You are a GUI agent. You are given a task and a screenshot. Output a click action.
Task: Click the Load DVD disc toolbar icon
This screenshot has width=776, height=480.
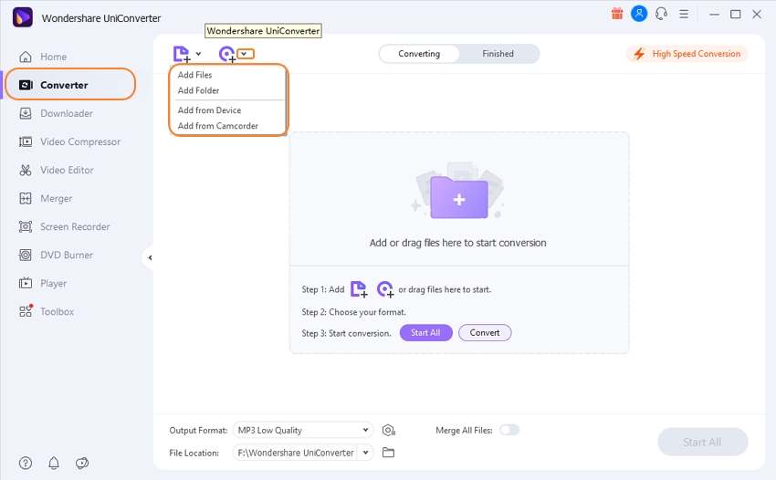(x=227, y=54)
